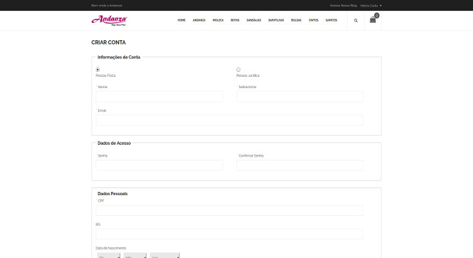Focus the CPF input field

point(230,210)
